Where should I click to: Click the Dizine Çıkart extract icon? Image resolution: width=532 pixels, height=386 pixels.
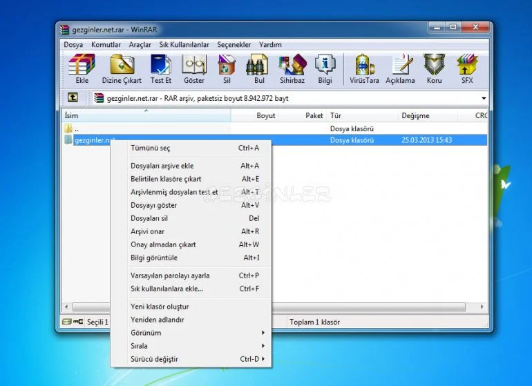122,69
